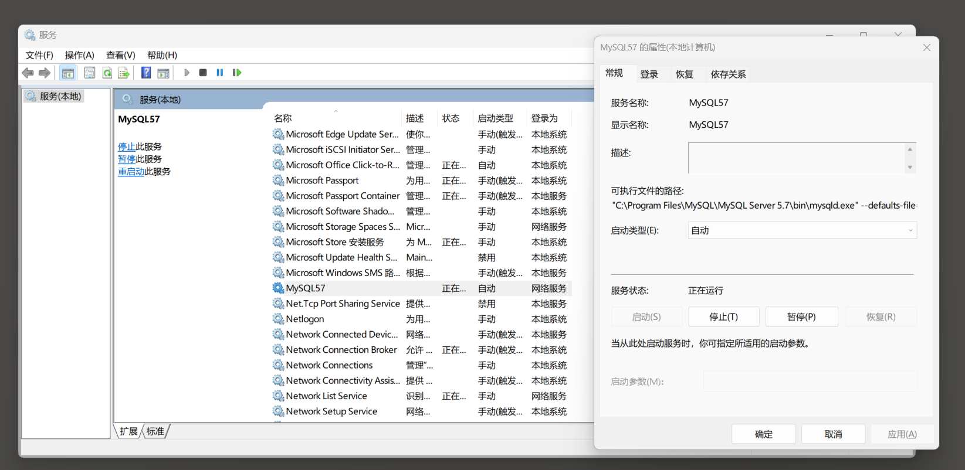Viewport: 965px width, 470px height.
Task: Click the 确定 button
Action: [x=763, y=434]
